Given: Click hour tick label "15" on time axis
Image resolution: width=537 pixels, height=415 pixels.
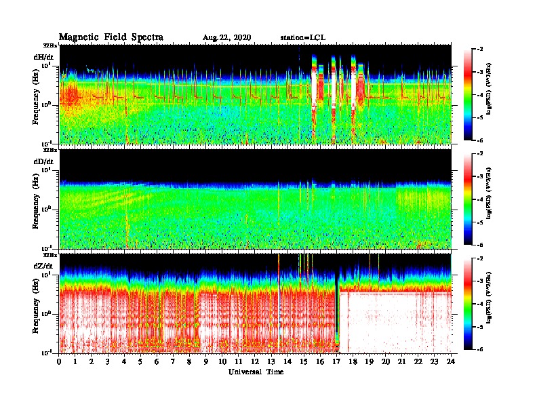Looking at the screenshot, I should point(304,362).
